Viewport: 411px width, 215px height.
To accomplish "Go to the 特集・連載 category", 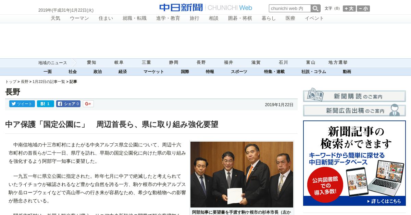I will 274,72.
